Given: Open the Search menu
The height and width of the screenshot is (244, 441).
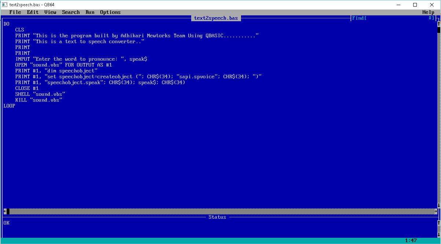Looking at the screenshot, I should [x=71, y=12].
